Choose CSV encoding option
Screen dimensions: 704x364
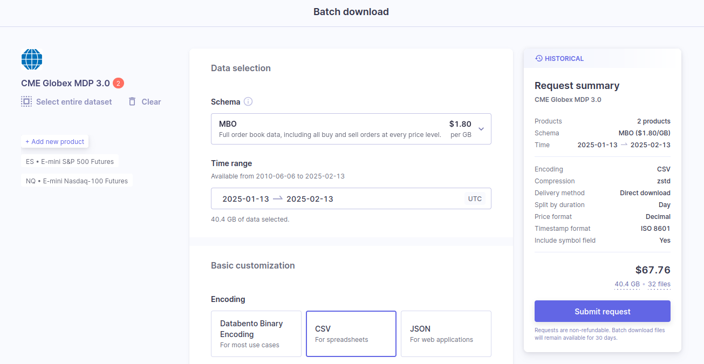click(351, 334)
